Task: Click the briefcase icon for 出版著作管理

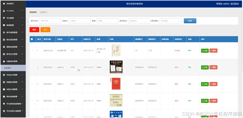Action: coord(4,61)
